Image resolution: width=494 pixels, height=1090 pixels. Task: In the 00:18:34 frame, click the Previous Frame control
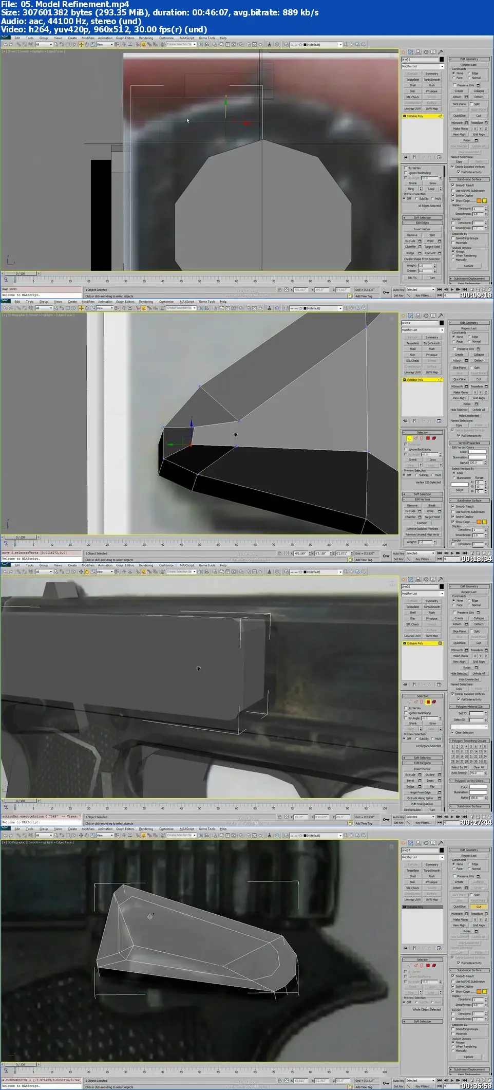446,553
